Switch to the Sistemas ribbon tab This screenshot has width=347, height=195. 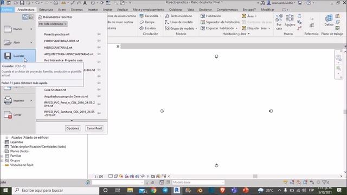pos(77,10)
